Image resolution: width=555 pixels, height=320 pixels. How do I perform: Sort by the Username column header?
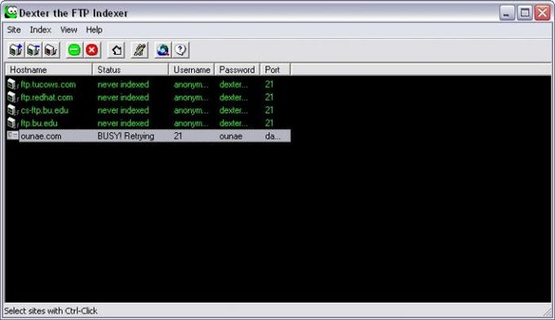pyautogui.click(x=192, y=69)
